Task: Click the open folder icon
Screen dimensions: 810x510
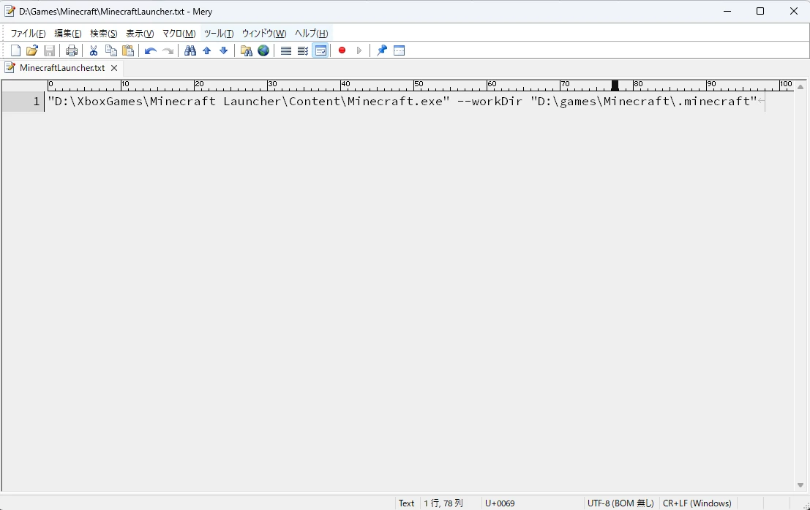Action: [32, 50]
